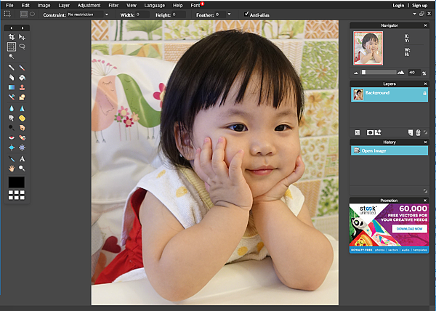Activate the Hand pan tool
The width and height of the screenshot is (436, 311).
point(12,168)
